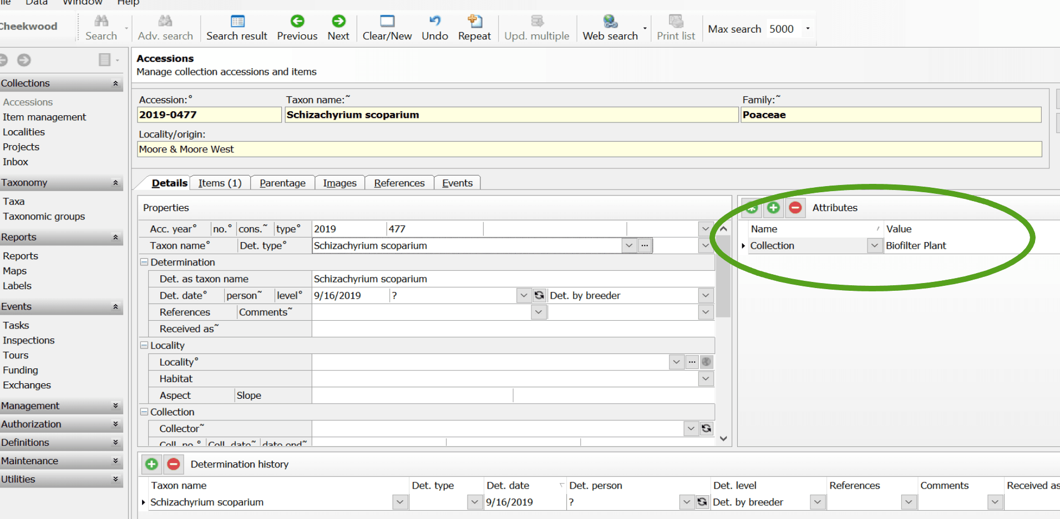Open the Images tab
This screenshot has height=519, width=1060.
coord(339,183)
